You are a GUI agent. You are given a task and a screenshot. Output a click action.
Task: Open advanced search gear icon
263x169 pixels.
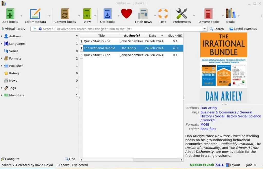click(40, 29)
